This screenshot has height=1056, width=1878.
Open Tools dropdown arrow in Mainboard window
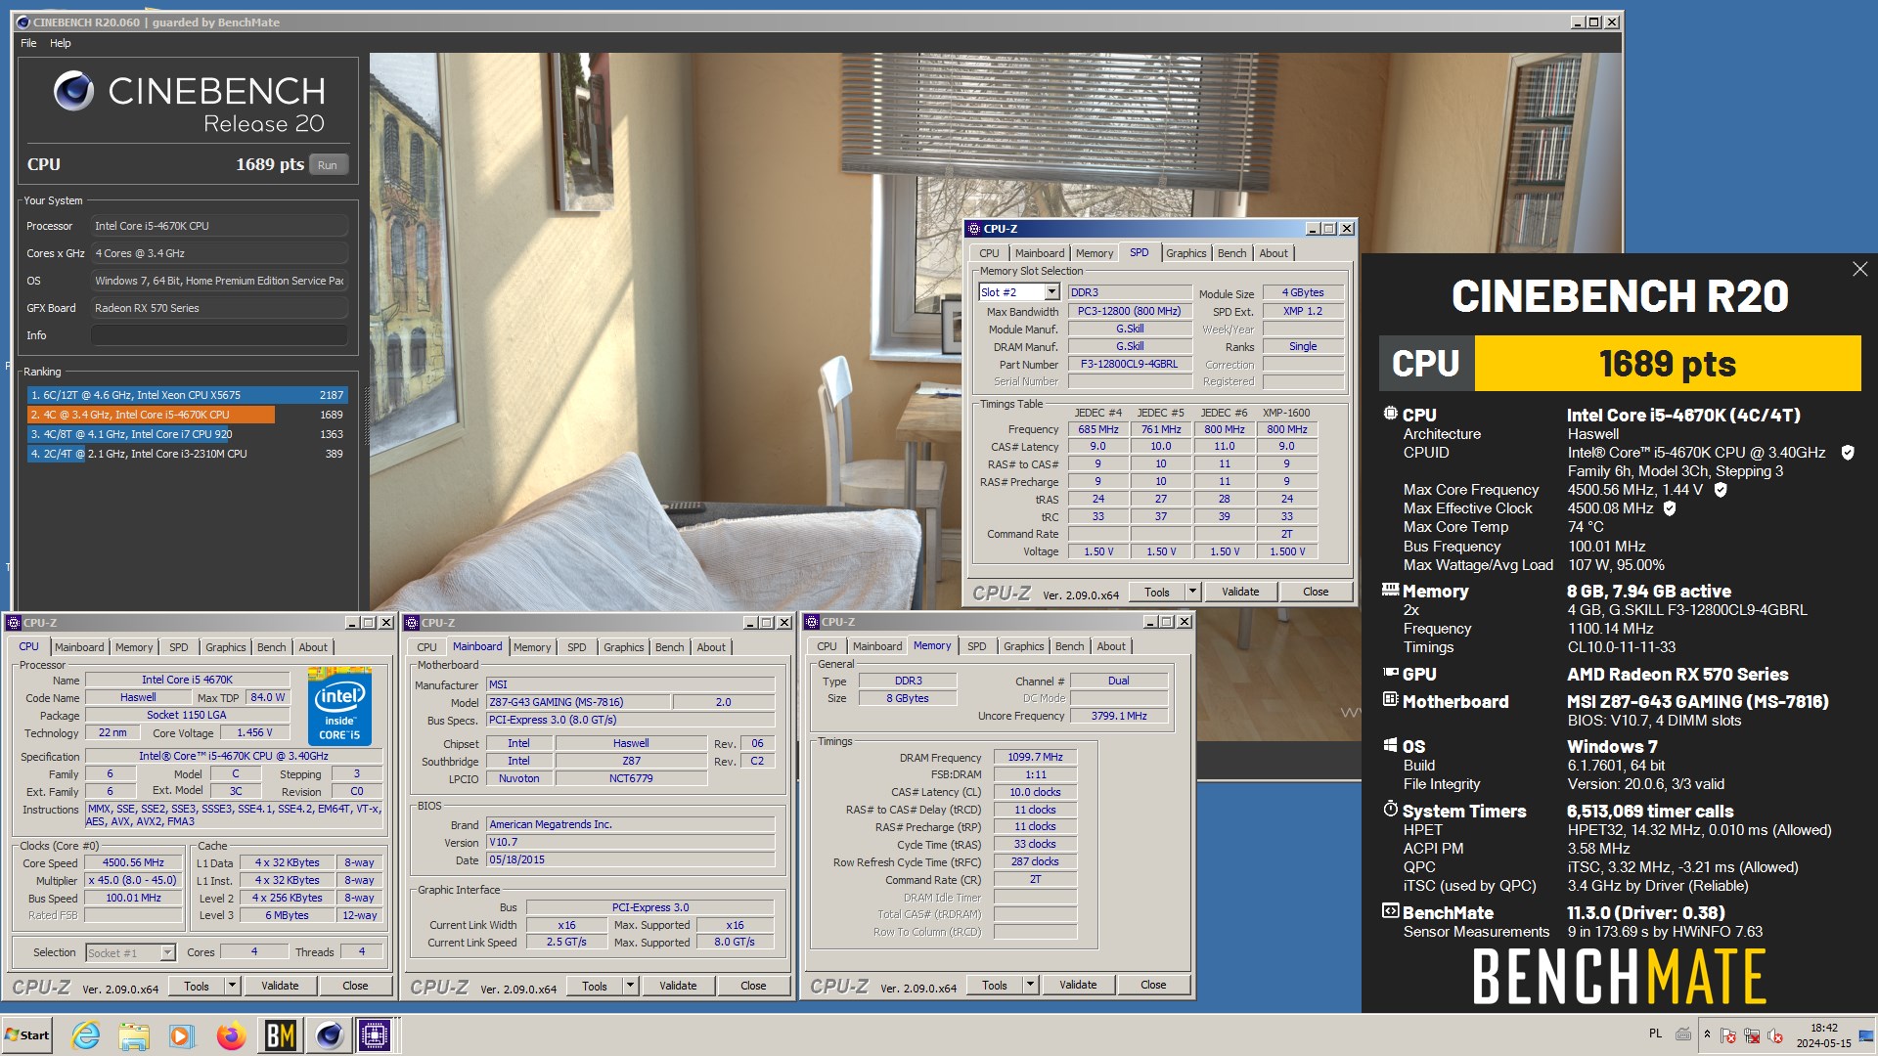630,986
